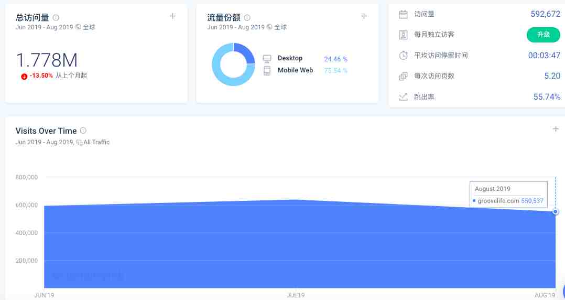Click the Desktop legend label
This screenshot has width=565, height=300.
coord(290,58)
